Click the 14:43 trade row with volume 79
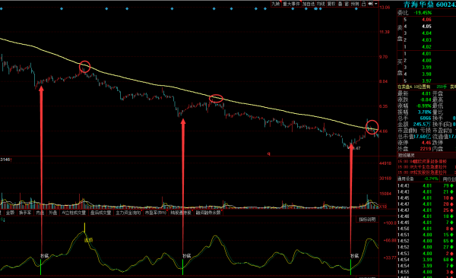The width and height of the screenshot is (456, 278). 426,186
